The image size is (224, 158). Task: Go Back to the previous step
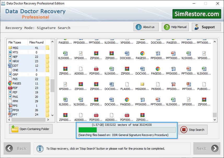tap(17, 148)
